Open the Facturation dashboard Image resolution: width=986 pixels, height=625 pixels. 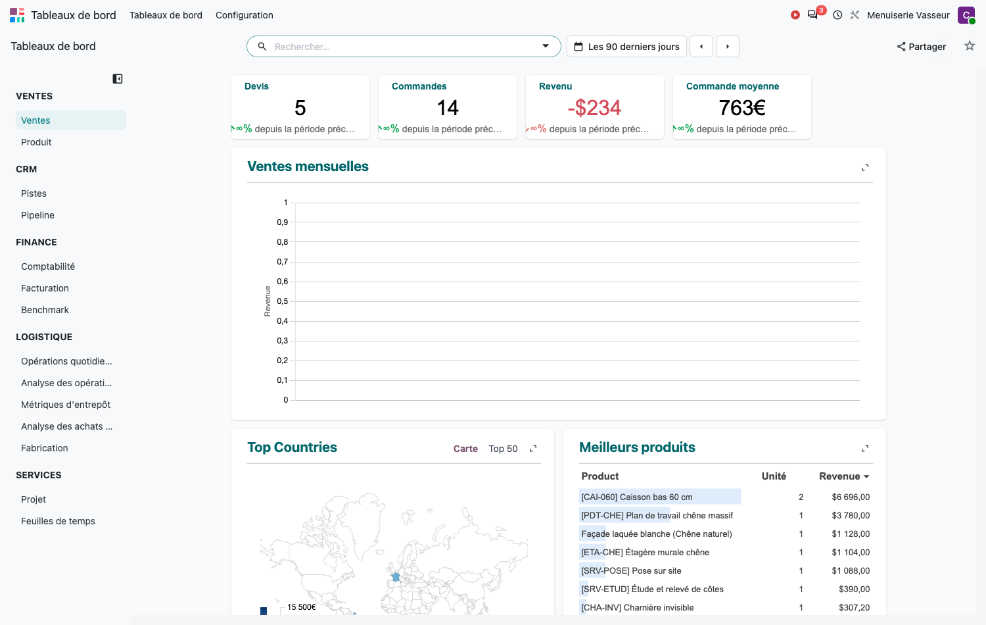pyautogui.click(x=71, y=288)
